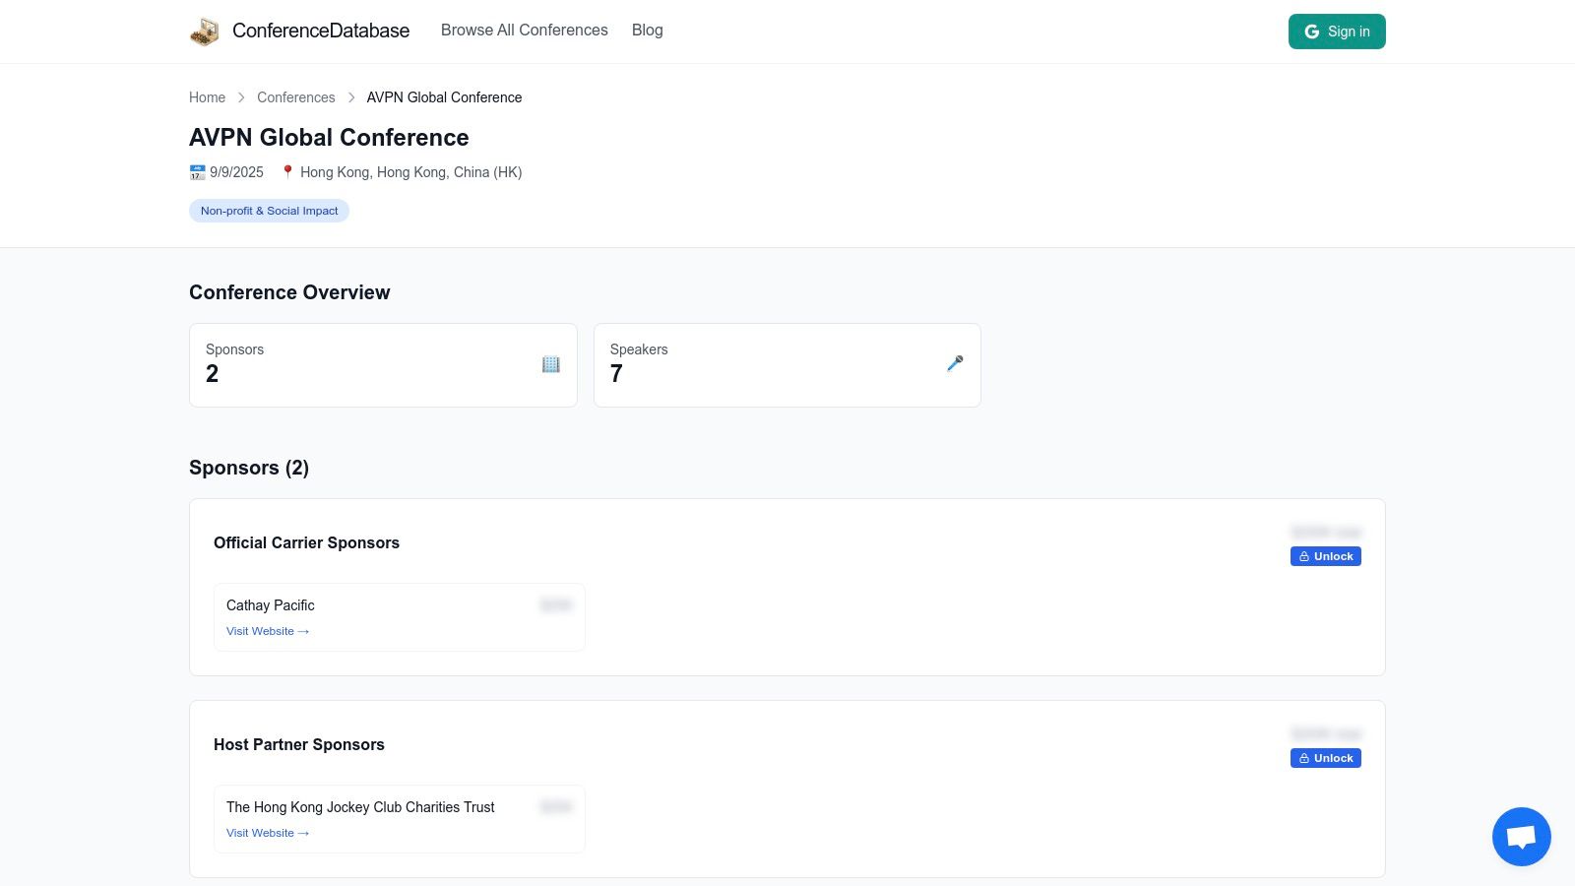Go to Conferences breadcrumb link
The height and width of the screenshot is (886, 1575).
(295, 97)
